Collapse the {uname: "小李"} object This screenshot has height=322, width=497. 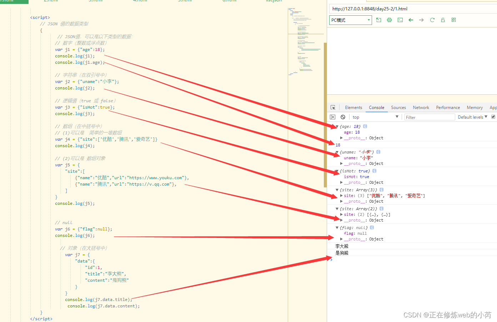(337, 152)
